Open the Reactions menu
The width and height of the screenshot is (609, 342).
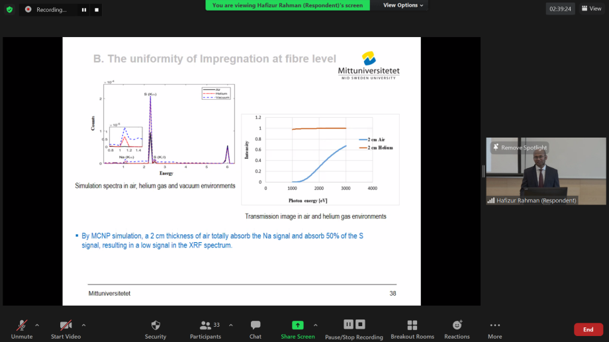pyautogui.click(x=457, y=329)
